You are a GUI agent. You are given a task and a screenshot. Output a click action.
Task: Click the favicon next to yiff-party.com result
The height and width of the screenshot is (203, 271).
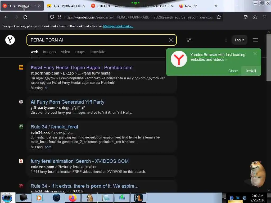pos(21,102)
